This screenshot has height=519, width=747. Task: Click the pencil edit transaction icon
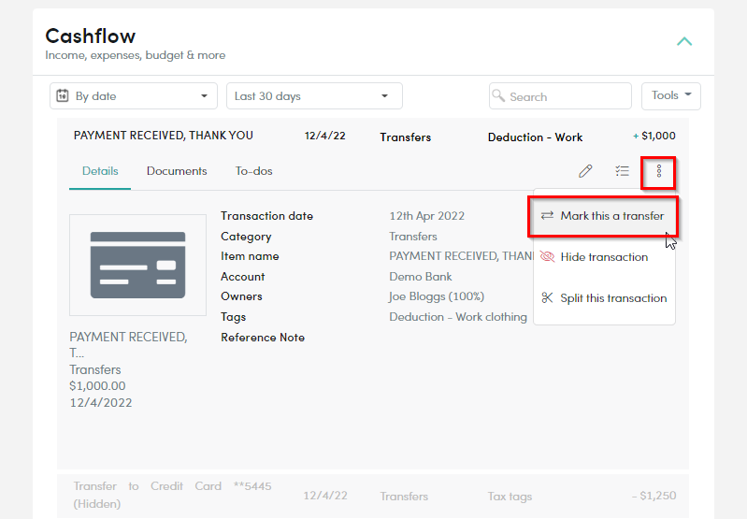tap(585, 171)
